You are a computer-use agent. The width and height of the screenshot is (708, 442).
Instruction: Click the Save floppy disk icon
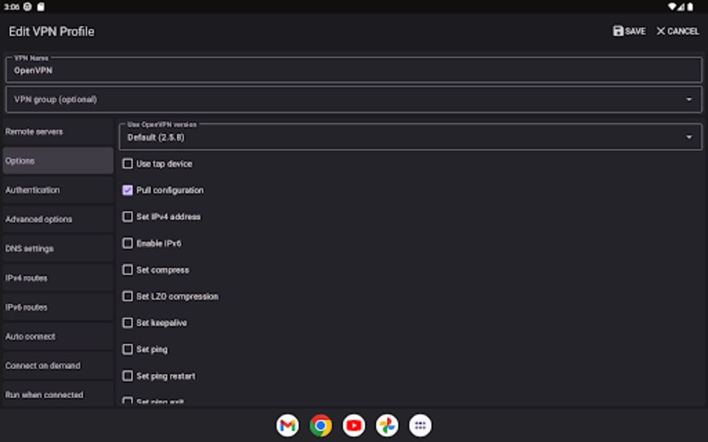point(618,31)
